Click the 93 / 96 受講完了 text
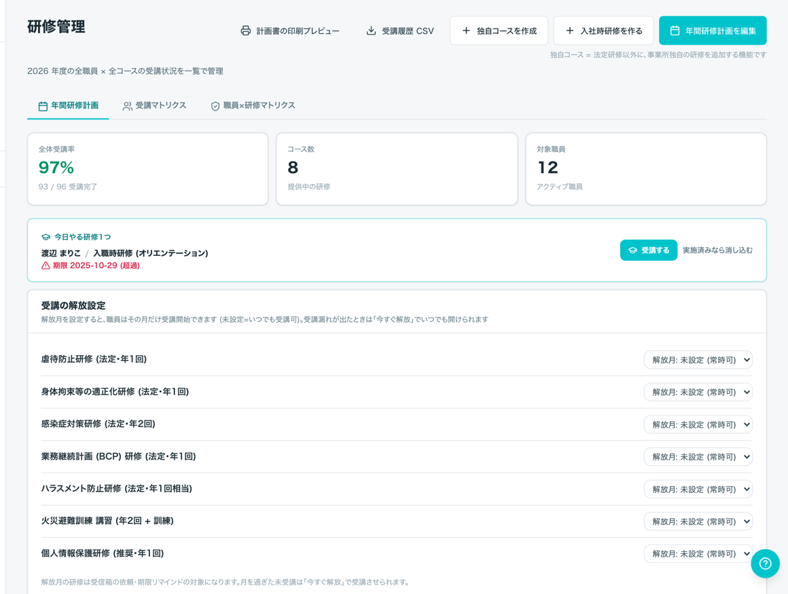 point(68,187)
